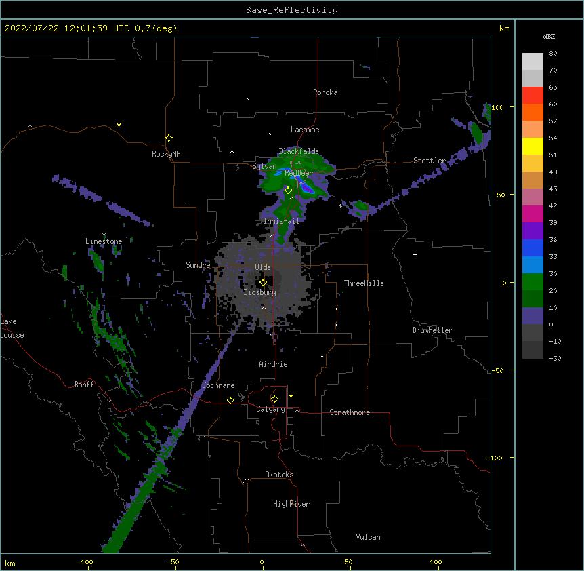The width and height of the screenshot is (584, 571).
Task: Click the HighRiver label
Action: pos(291,504)
